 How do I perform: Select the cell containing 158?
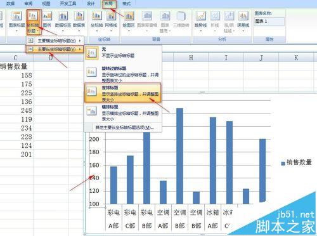(16, 75)
